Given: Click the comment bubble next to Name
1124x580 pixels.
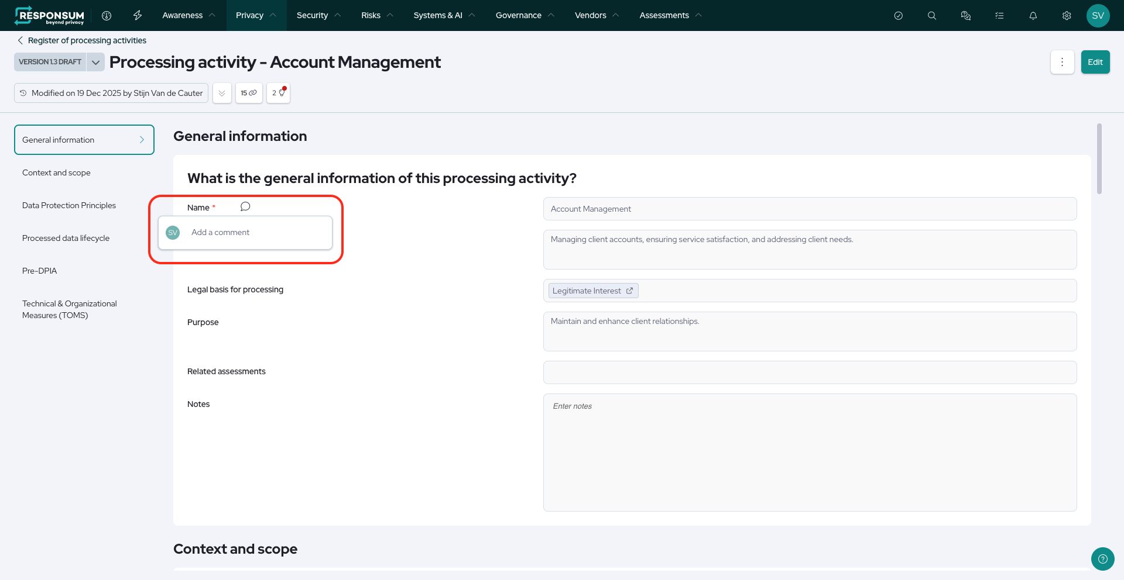Looking at the screenshot, I should pyautogui.click(x=245, y=206).
